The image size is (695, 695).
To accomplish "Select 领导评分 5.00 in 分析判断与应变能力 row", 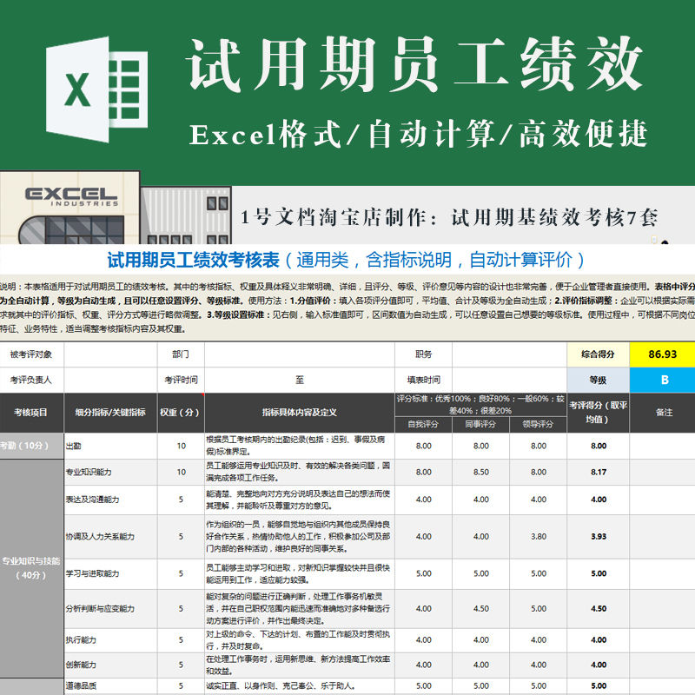I will tap(538, 609).
